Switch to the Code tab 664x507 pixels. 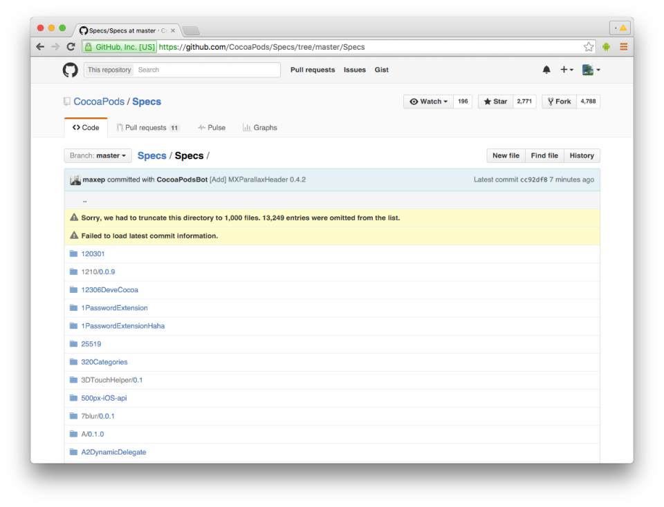86,127
